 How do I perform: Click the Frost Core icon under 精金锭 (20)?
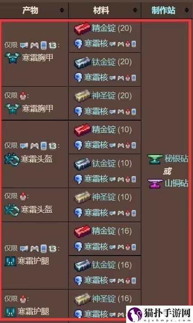click(x=78, y=44)
